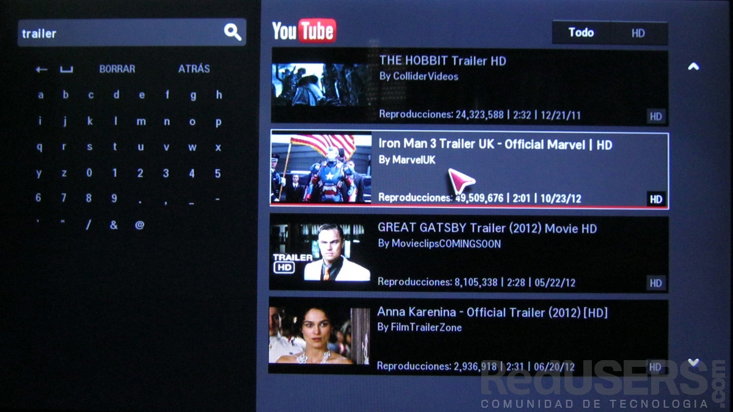Screen dimensions: 733x412
Task: Tap the '@' key on keyboard
Action: (140, 225)
